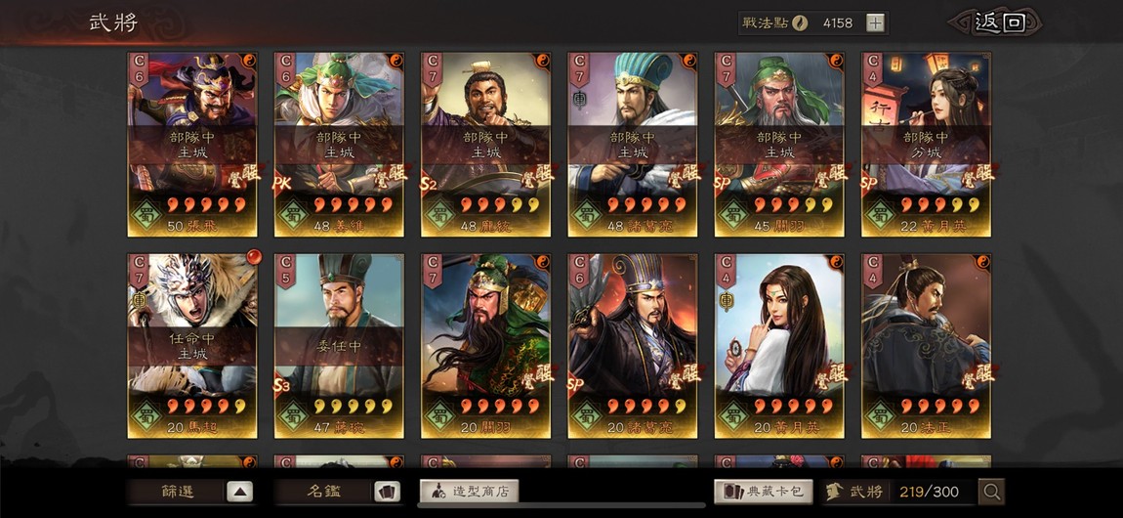Tap the magnifier search icon
Viewport: 1123px width, 518px height.
[x=992, y=492]
